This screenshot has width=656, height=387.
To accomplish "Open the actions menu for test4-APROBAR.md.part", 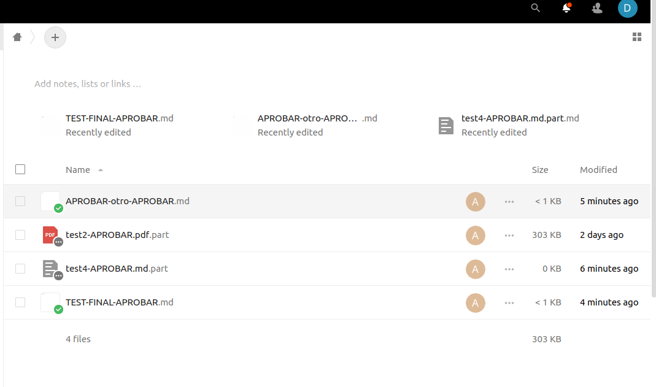I will 509,269.
